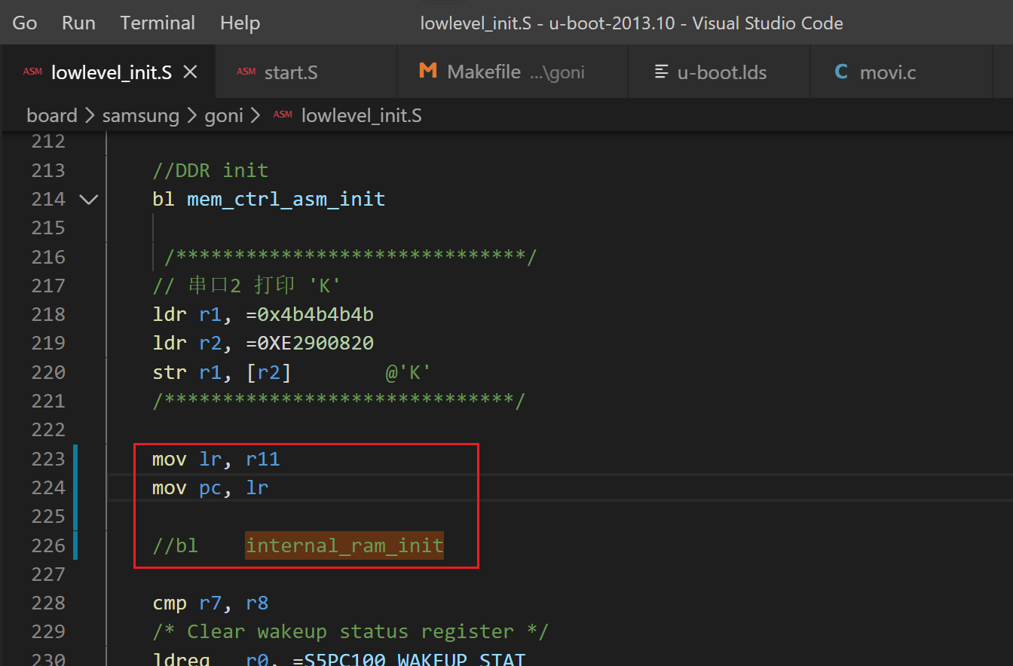Click the asterisk comment on line 221
Viewport: 1013px width, 666px height.
tap(338, 401)
